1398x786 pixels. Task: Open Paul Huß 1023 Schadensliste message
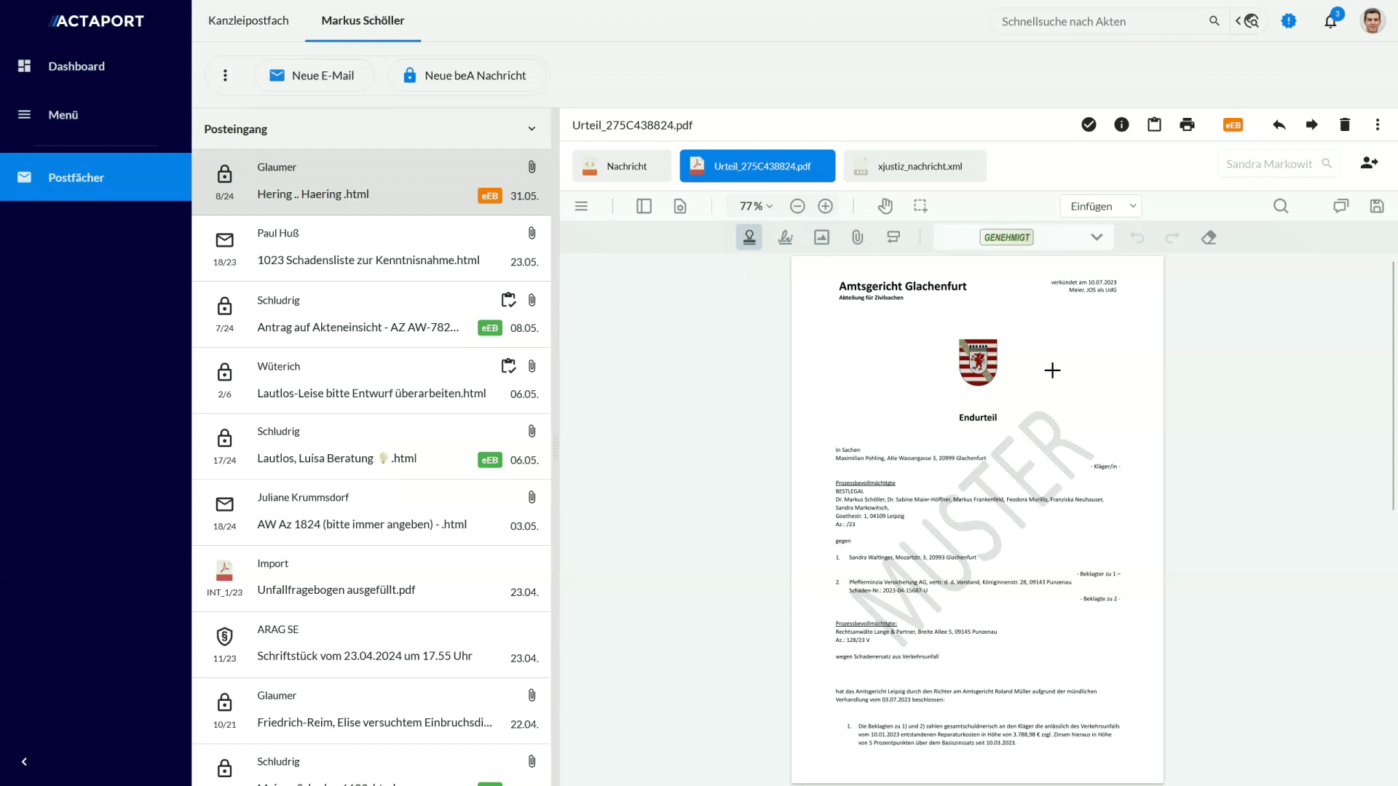pyautogui.click(x=371, y=248)
